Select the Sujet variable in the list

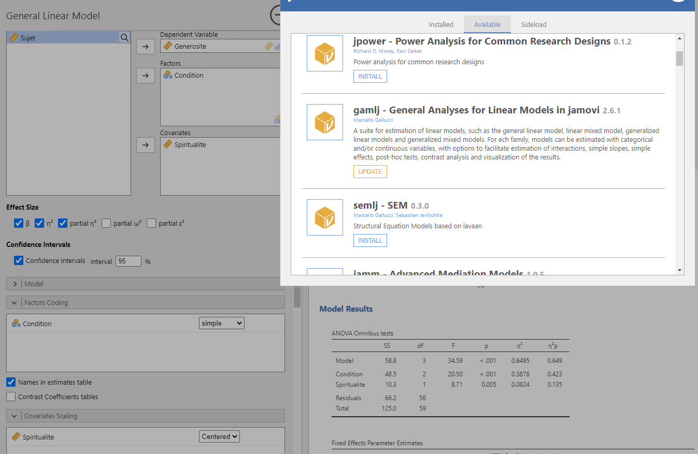coord(62,38)
